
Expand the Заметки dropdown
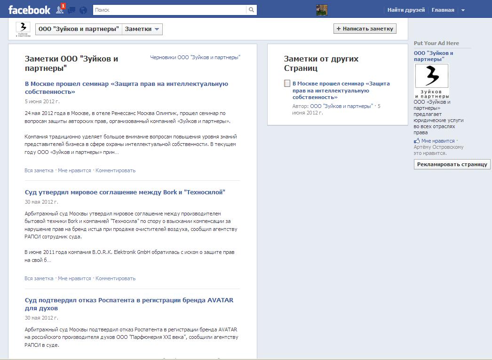coord(142,29)
